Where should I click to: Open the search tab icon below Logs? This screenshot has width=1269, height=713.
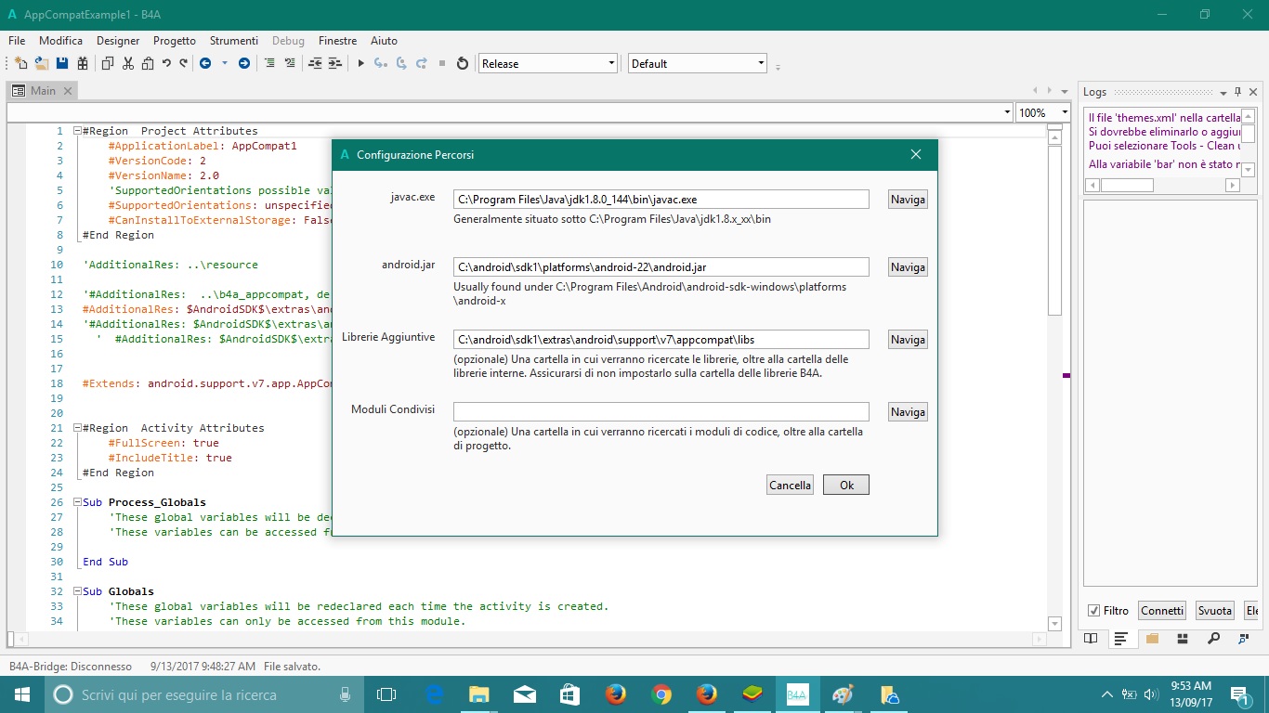[x=1213, y=639]
